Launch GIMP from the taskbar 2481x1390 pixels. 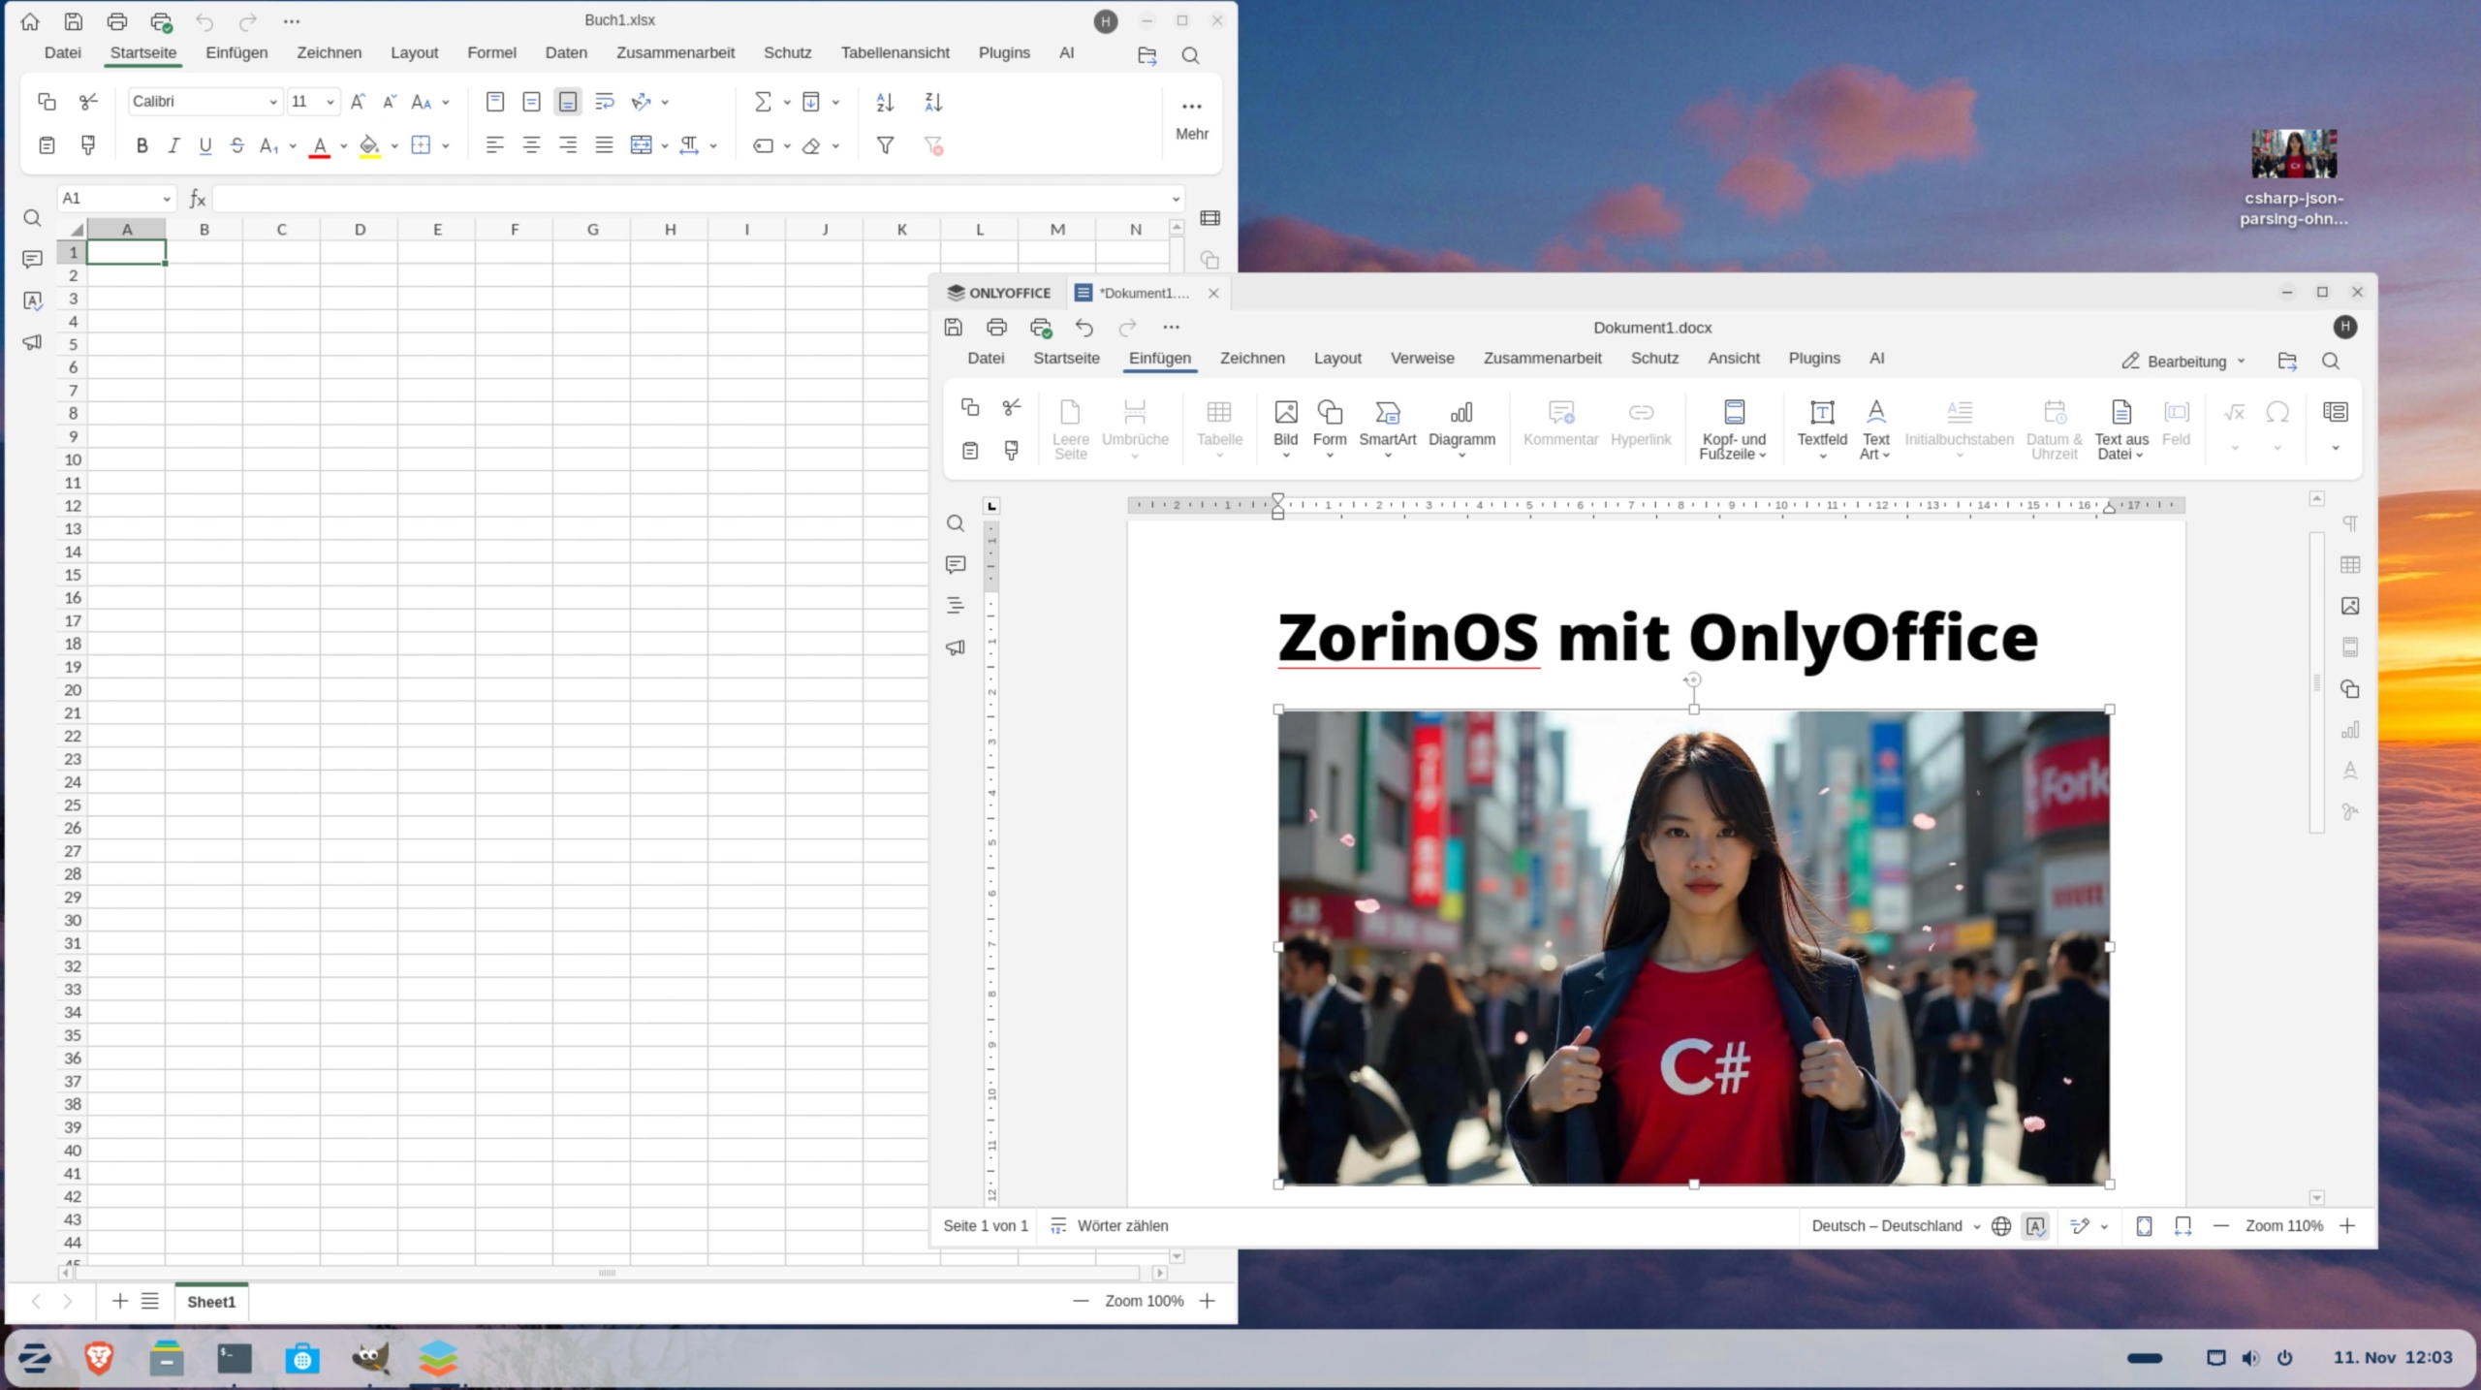[371, 1358]
